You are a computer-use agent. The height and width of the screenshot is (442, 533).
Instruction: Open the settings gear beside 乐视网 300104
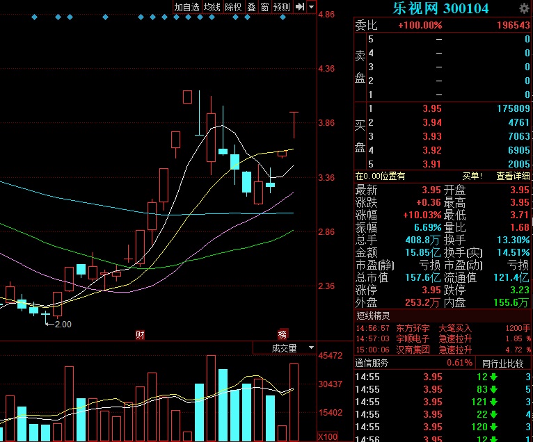(x=524, y=8)
